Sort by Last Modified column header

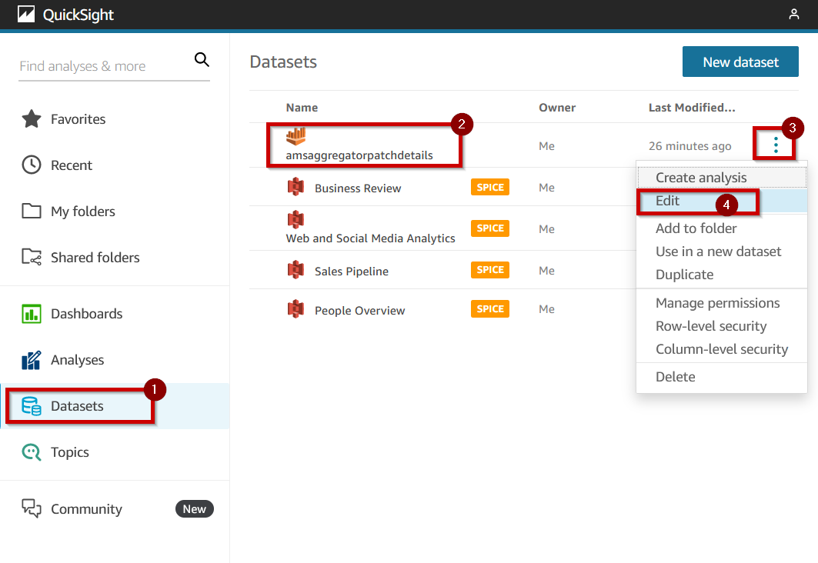coord(692,108)
